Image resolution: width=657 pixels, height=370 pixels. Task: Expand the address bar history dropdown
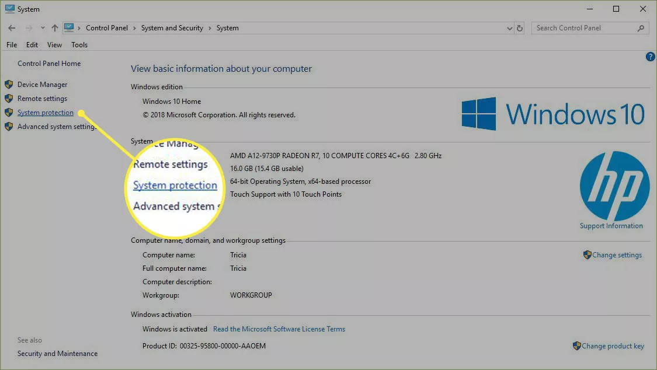[509, 29]
